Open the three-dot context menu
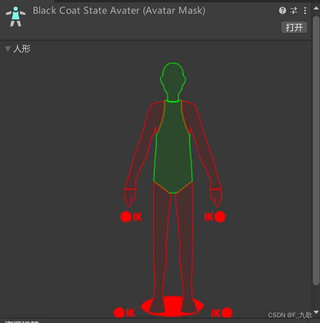This screenshot has height=323, width=320. pos(305,10)
